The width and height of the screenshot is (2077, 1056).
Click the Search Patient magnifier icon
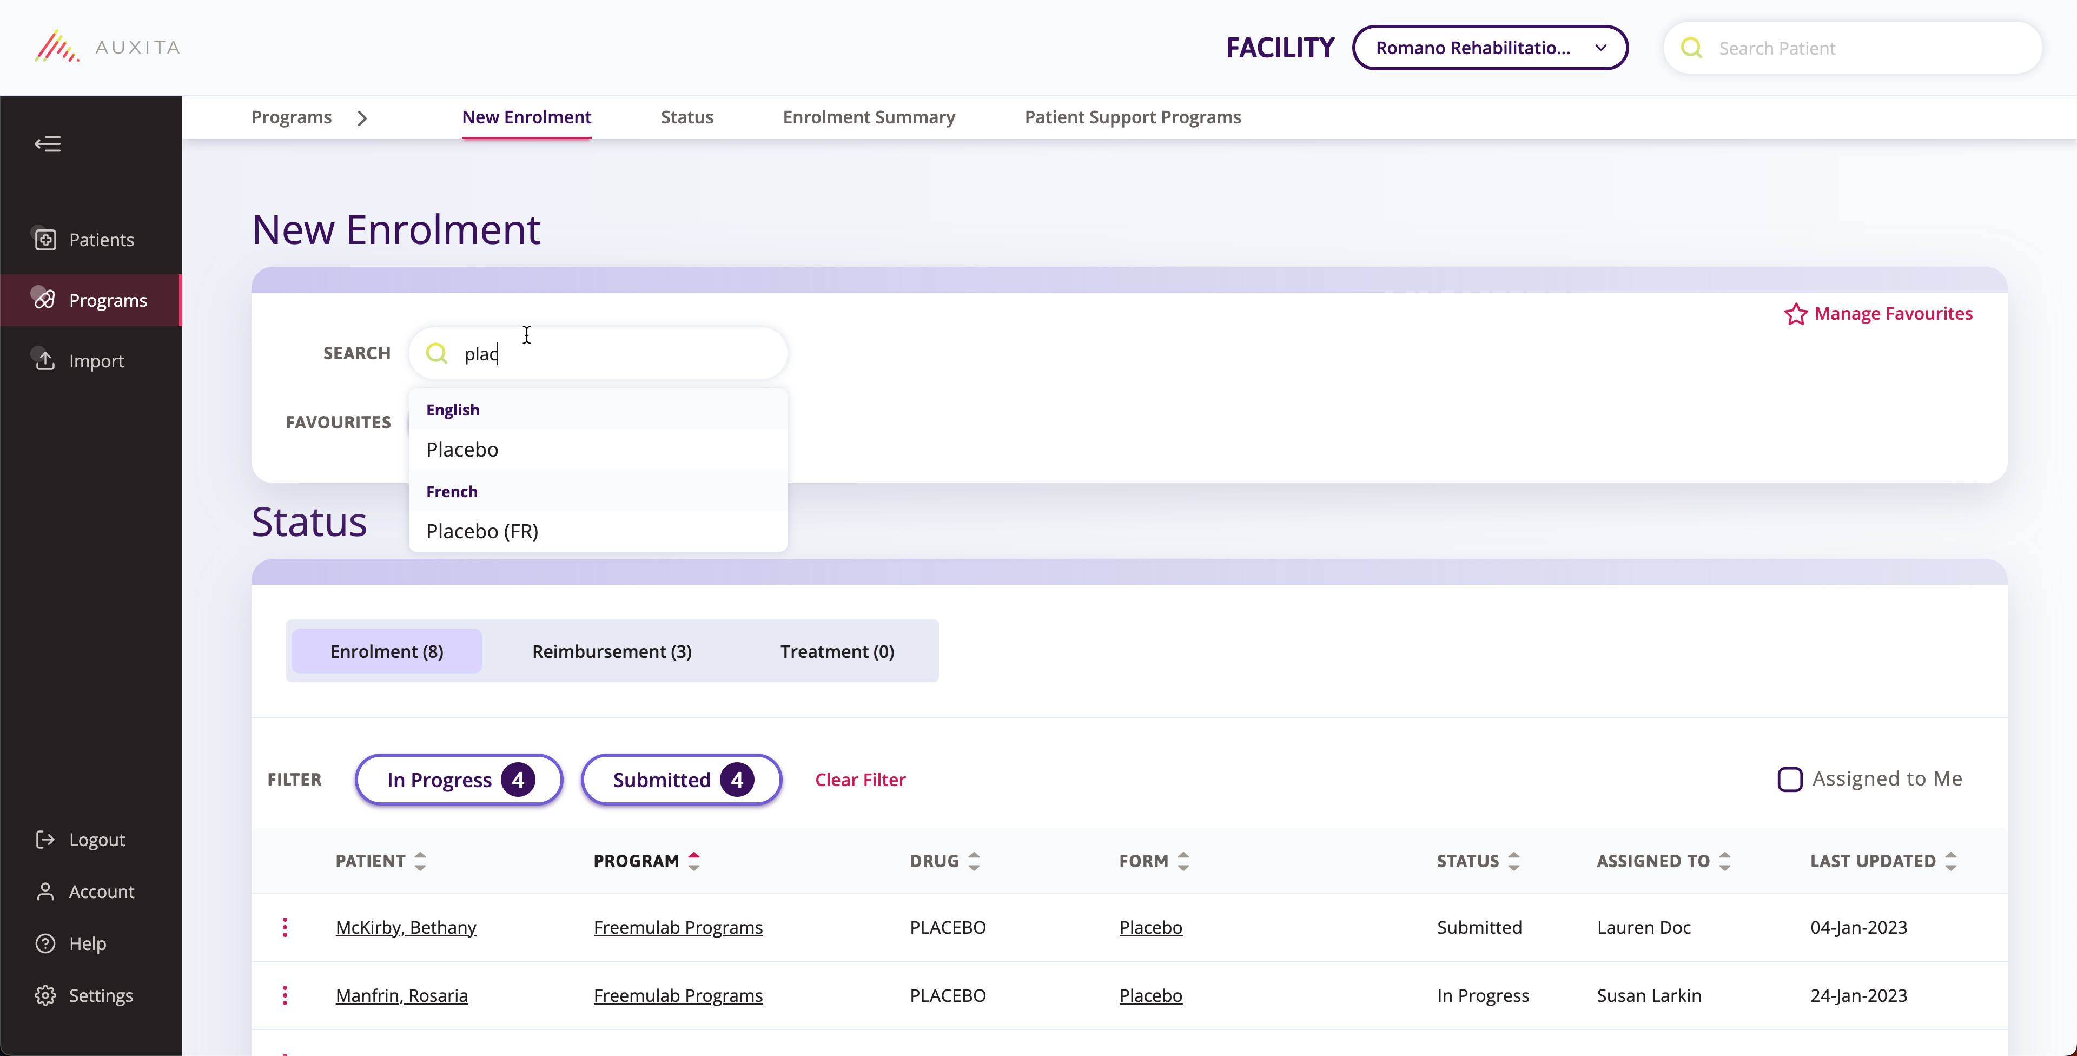tap(1691, 48)
